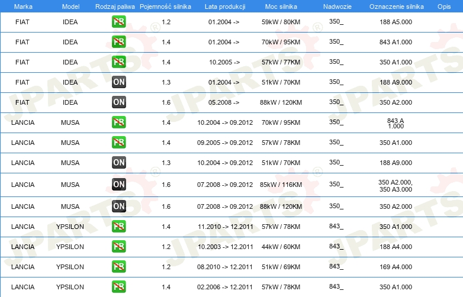Click production range 09.2005 -> 09.2012

tap(225, 143)
